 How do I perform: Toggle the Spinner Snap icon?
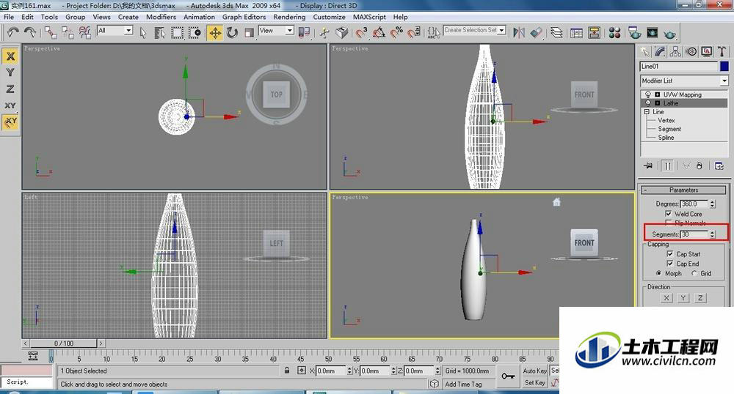(414, 33)
